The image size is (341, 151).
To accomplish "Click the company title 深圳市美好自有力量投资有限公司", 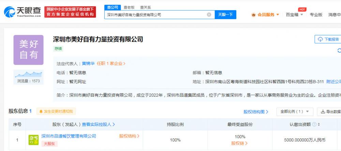I will tap(98, 39).
